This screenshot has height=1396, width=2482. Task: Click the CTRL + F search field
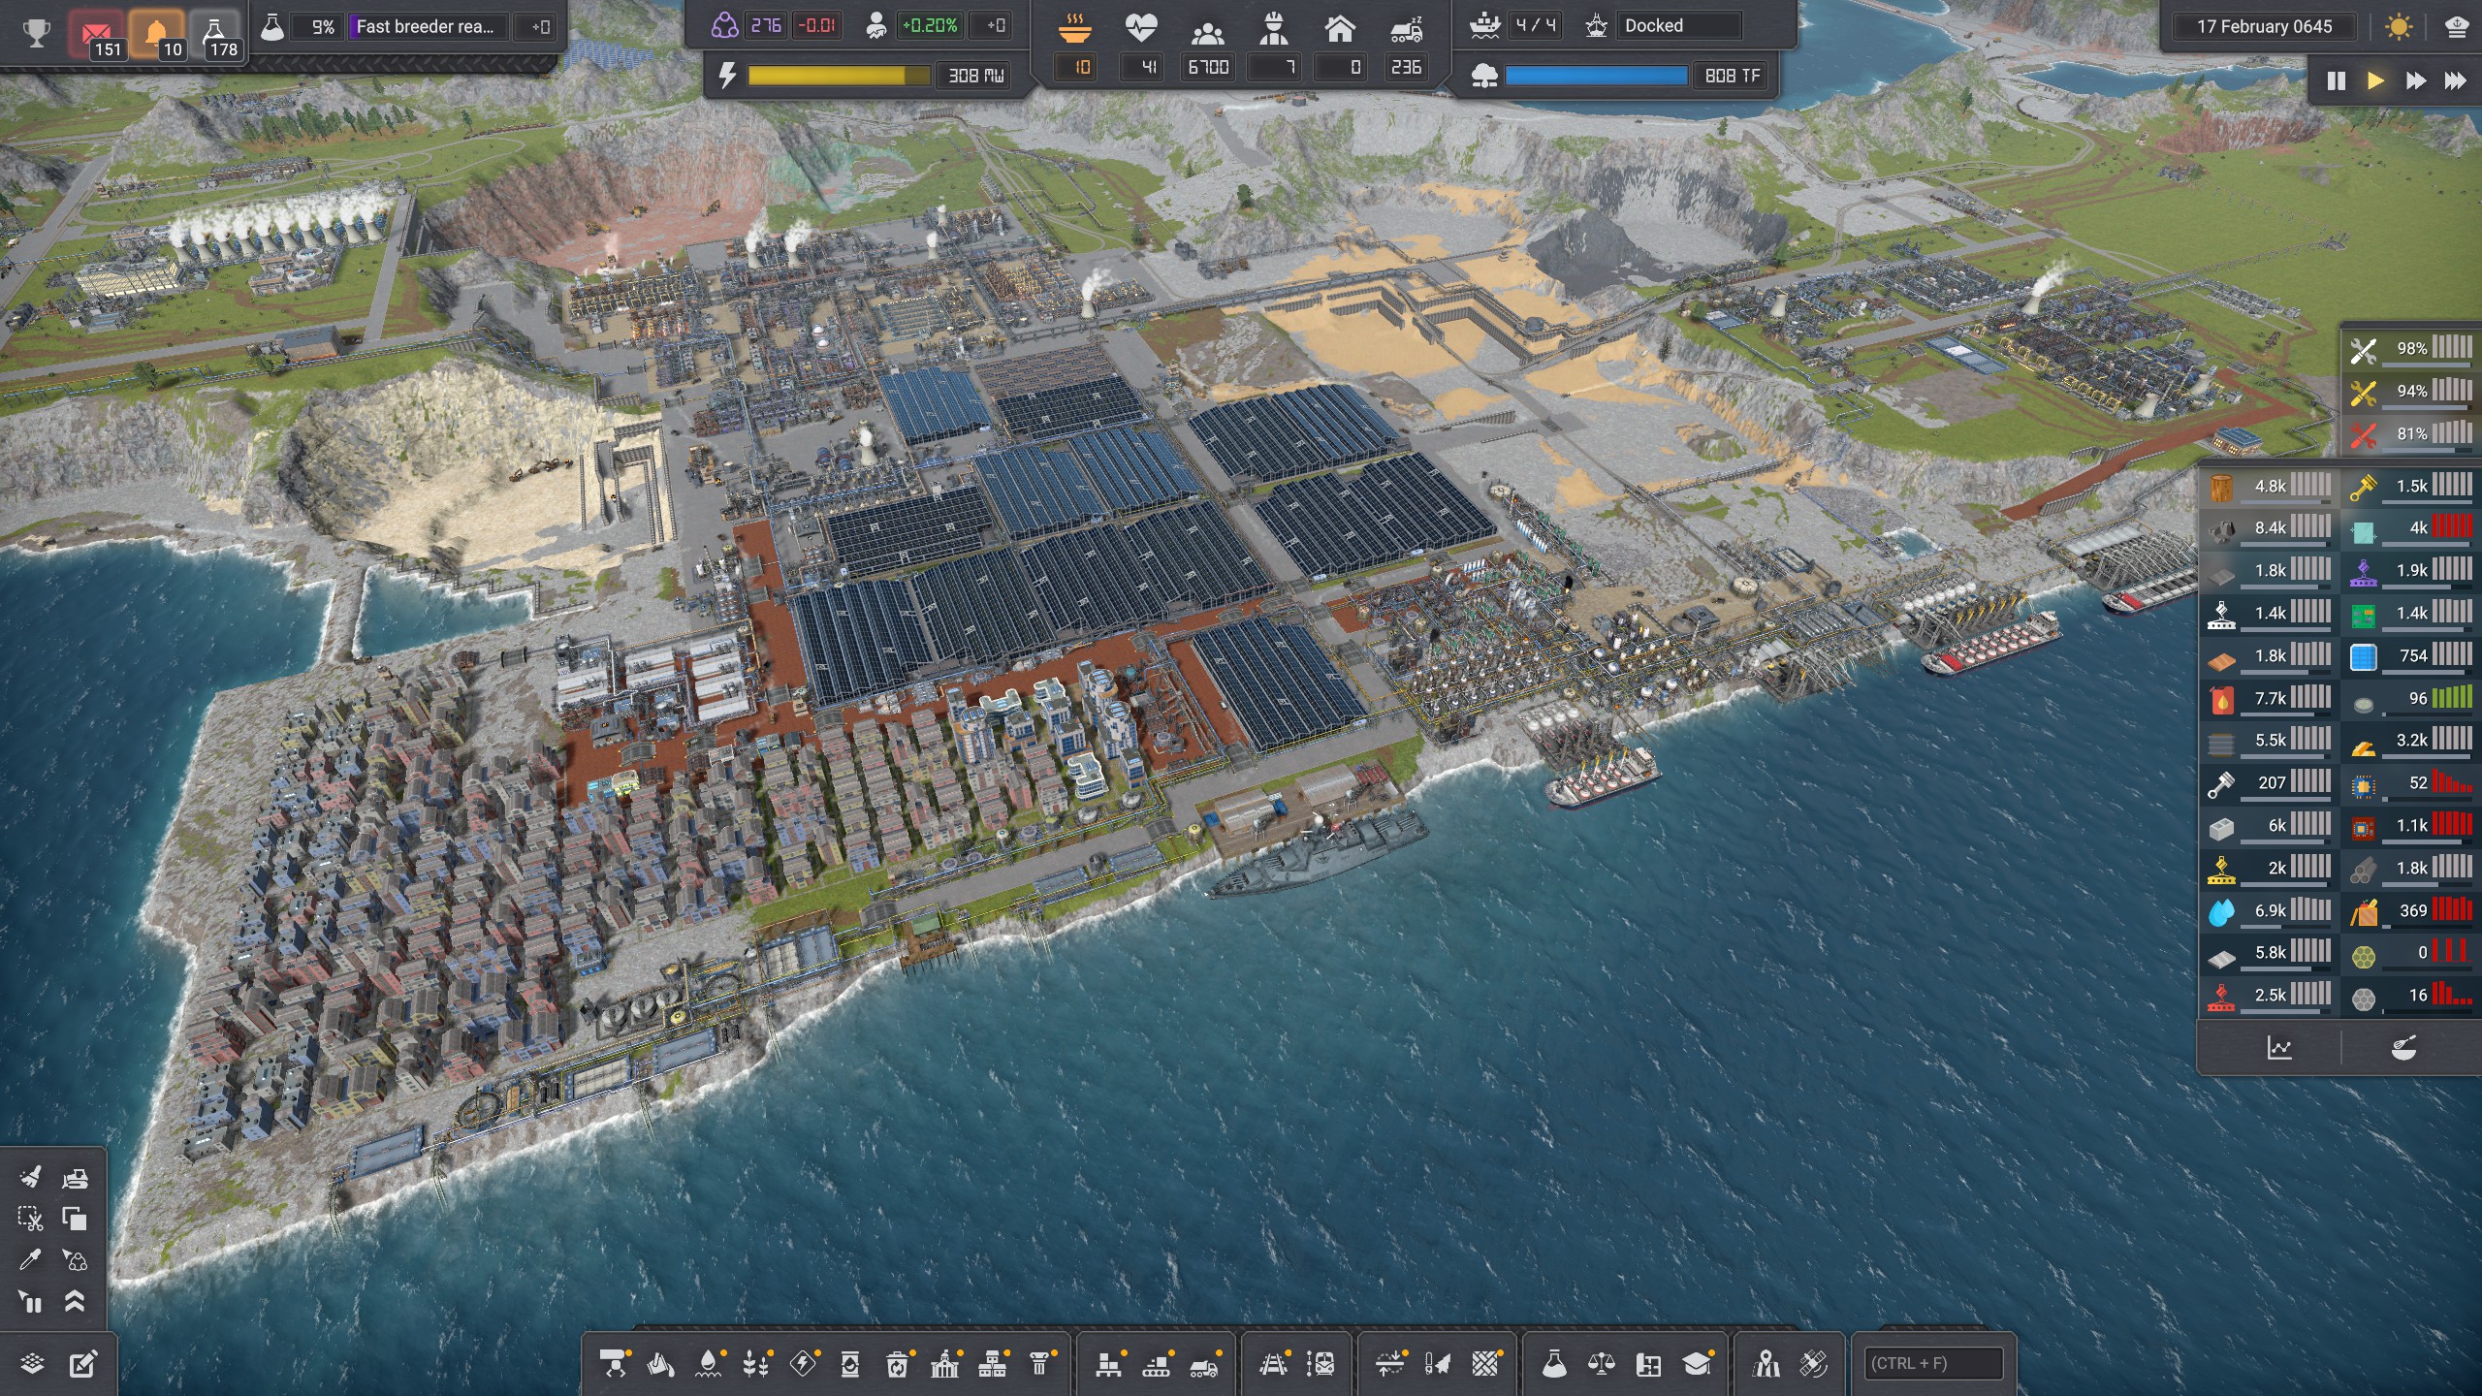(x=1933, y=1363)
